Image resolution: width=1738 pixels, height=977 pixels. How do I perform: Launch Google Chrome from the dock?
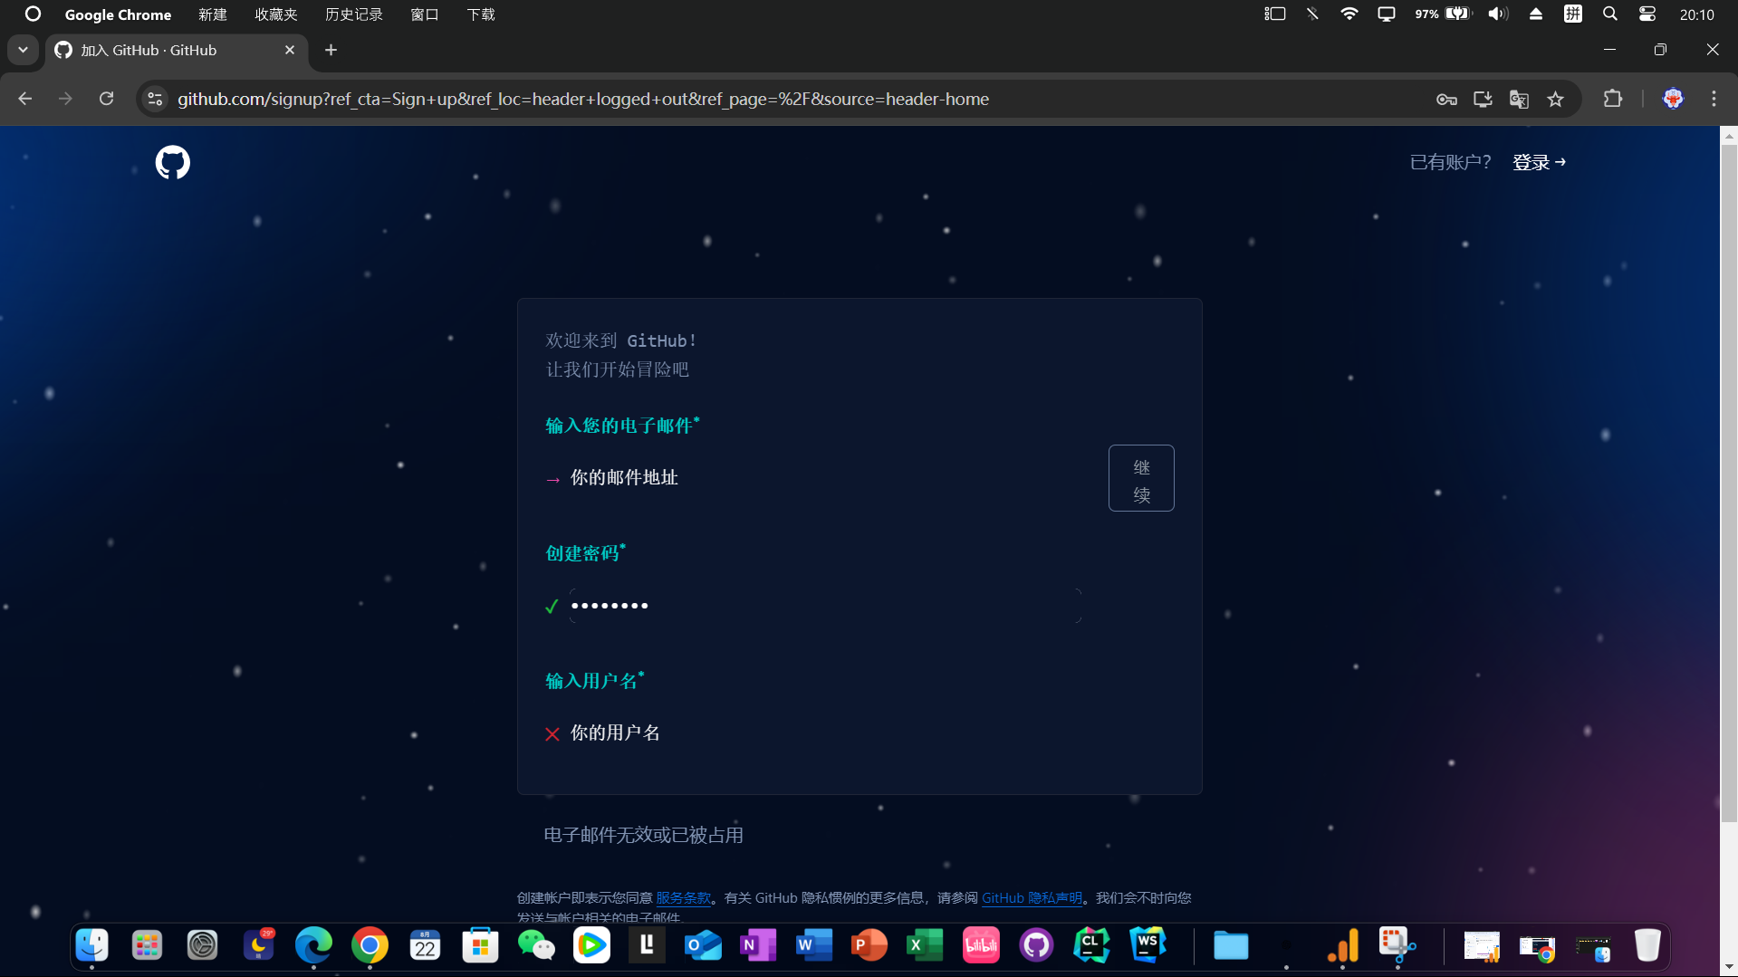pyautogui.click(x=370, y=945)
